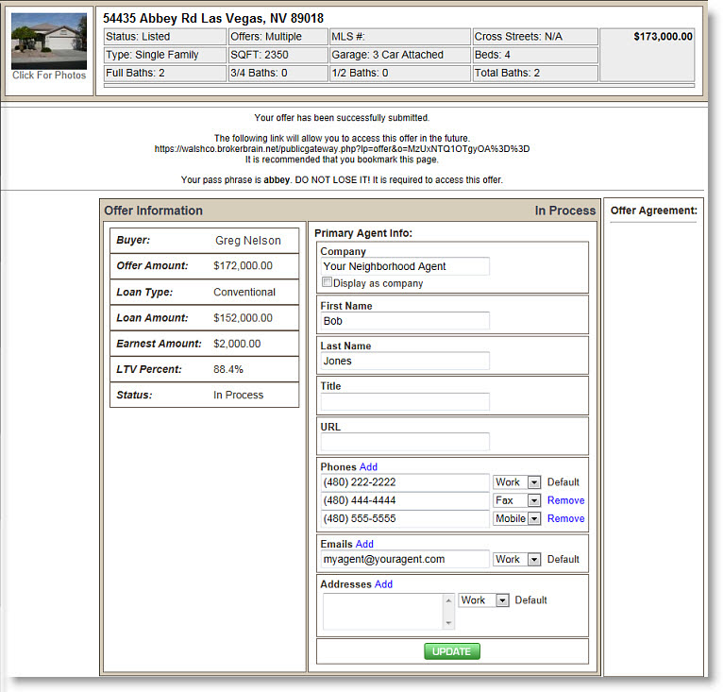Click the 'Offers: Multiple' cell
This screenshot has height=692, width=723.
(278, 37)
